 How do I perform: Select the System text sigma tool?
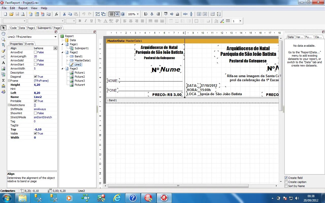coord(3,80)
